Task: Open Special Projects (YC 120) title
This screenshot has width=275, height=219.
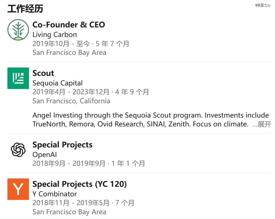Action: (80, 184)
